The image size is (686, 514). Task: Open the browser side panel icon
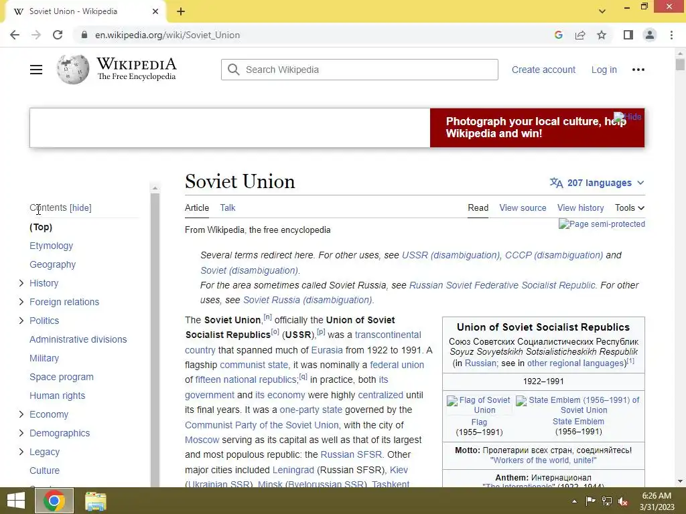pos(628,35)
